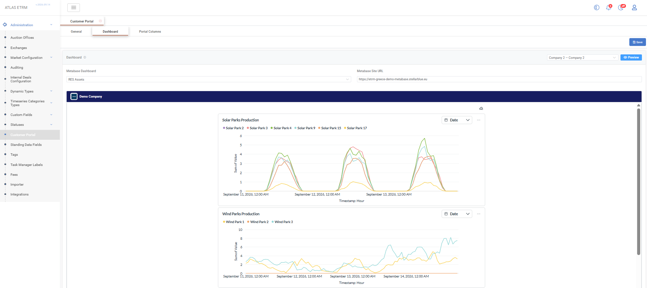Toggle Solar Park 3 legend series
The image size is (647, 288).
tap(257, 128)
